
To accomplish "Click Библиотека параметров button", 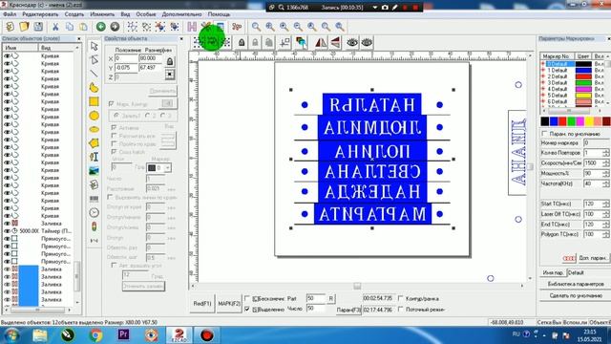I will coord(576,284).
